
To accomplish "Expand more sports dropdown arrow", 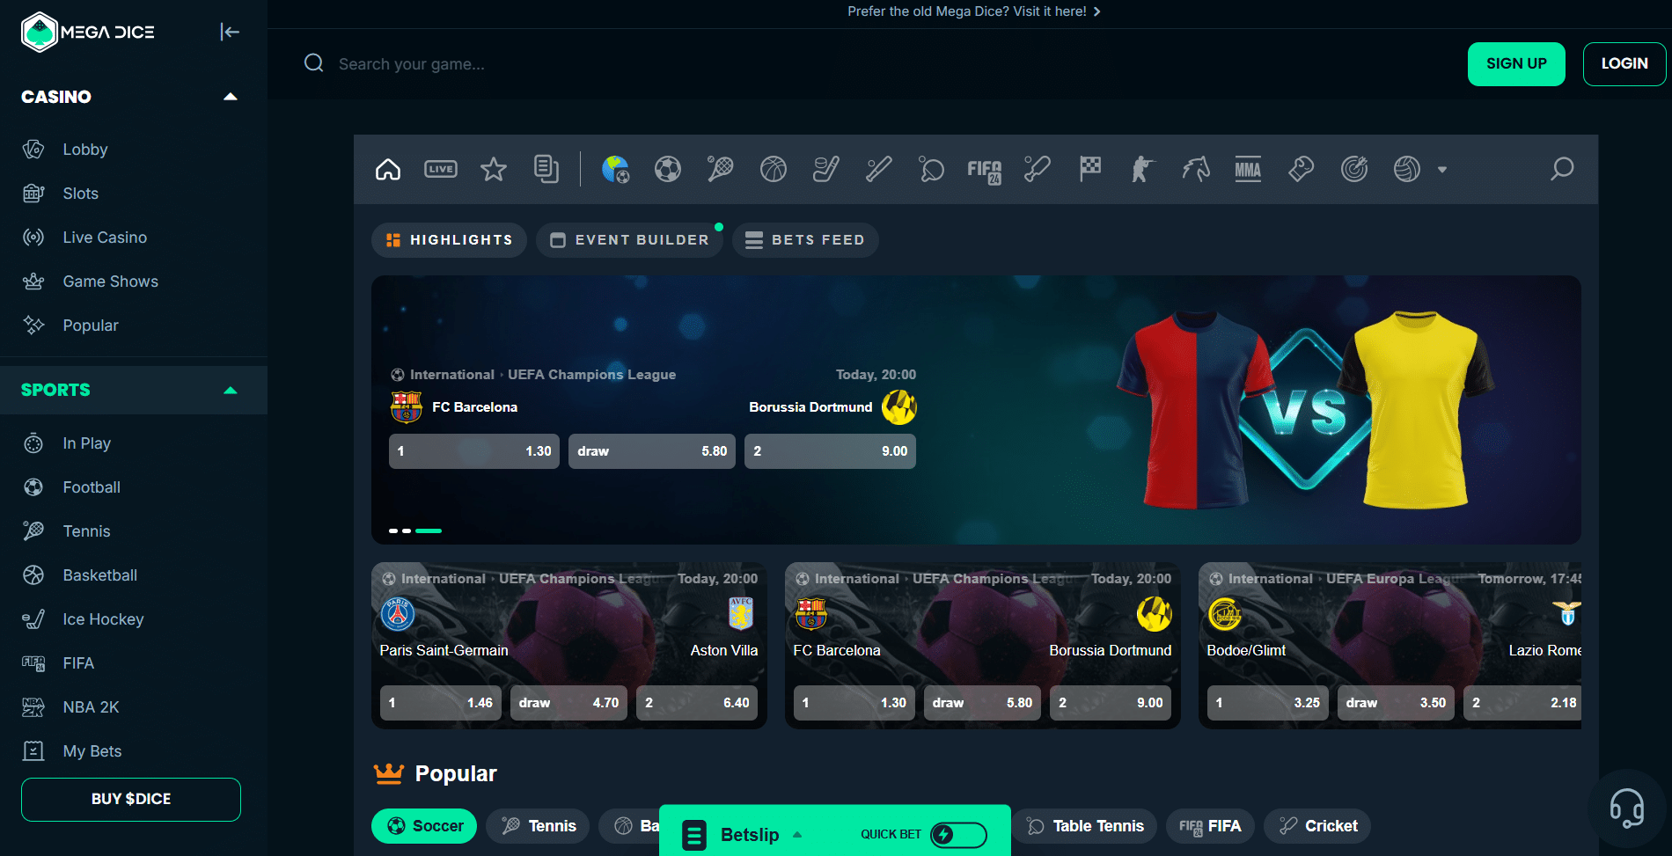I will coord(1442,170).
